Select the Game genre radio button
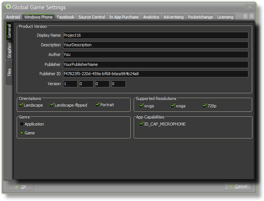 tap(22, 133)
